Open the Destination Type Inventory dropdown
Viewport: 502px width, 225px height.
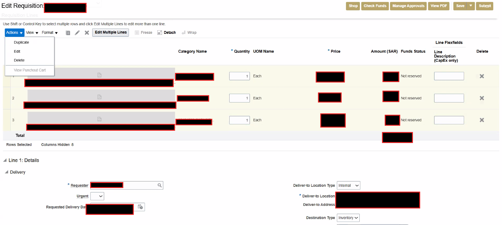[x=348, y=218]
